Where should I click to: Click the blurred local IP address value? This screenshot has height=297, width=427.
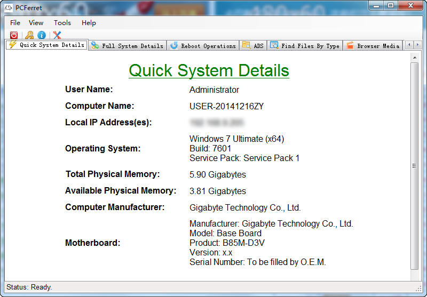(217, 123)
